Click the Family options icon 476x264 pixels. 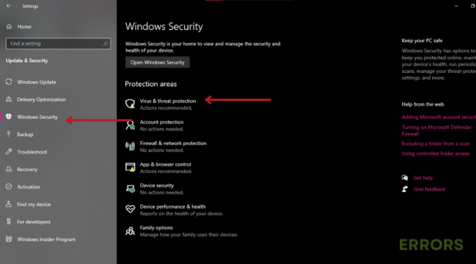(x=130, y=231)
